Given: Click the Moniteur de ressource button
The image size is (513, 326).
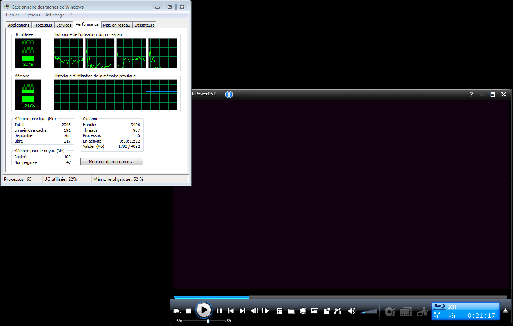Looking at the screenshot, I should [x=112, y=162].
